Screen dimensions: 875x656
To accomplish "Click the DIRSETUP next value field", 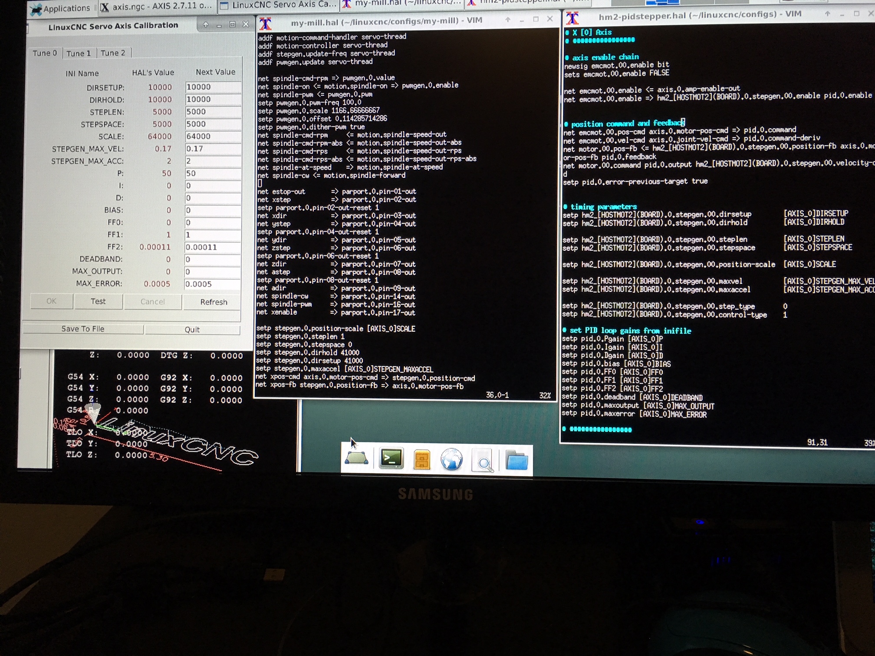I will point(213,87).
